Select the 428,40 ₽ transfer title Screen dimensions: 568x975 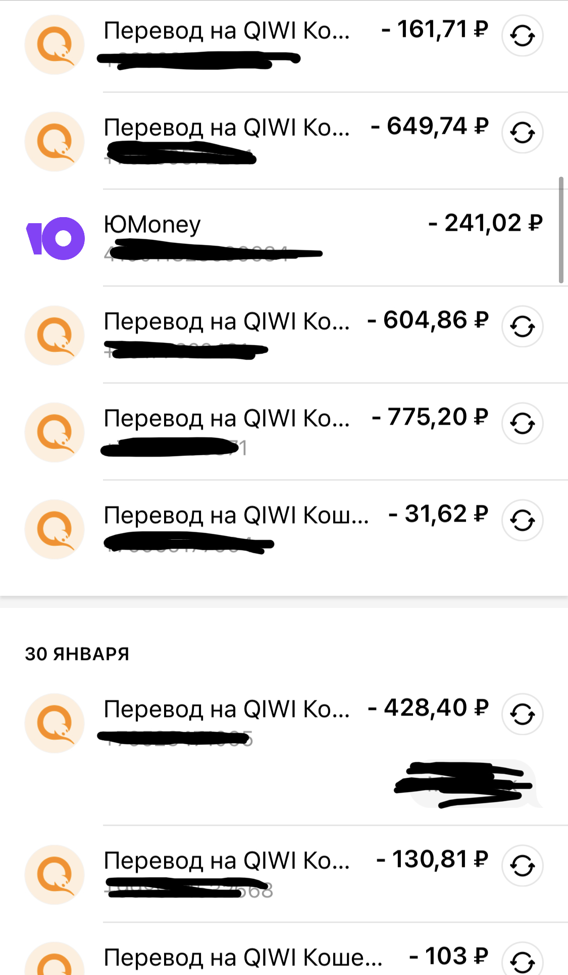[x=226, y=709]
